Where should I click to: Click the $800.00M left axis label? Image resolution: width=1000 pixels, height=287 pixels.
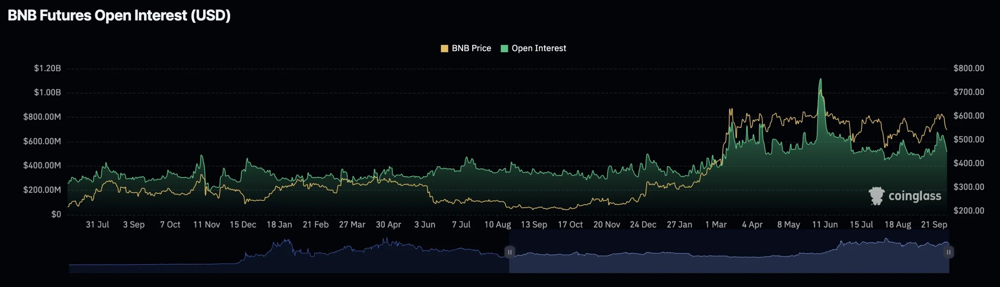pos(42,117)
